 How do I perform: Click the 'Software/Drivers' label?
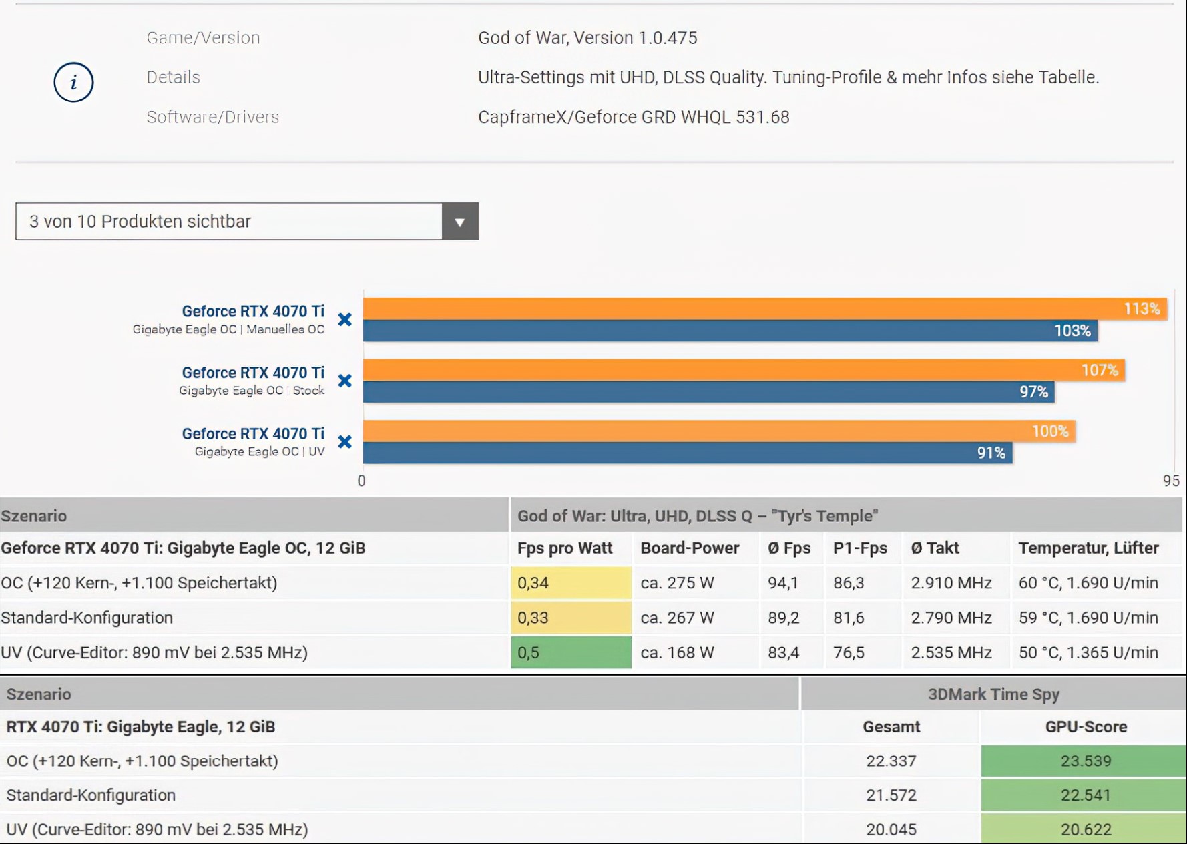213,117
